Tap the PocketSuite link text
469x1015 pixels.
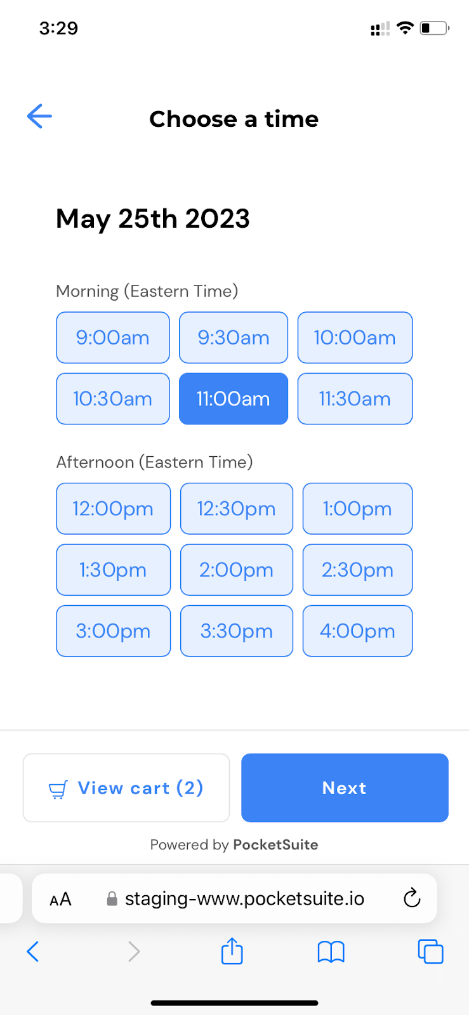point(275,845)
